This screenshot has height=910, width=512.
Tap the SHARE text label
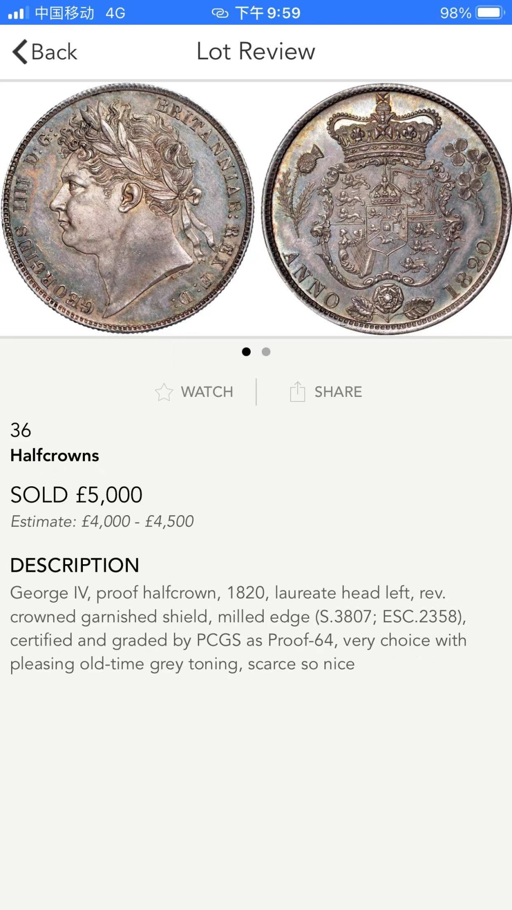[338, 392]
